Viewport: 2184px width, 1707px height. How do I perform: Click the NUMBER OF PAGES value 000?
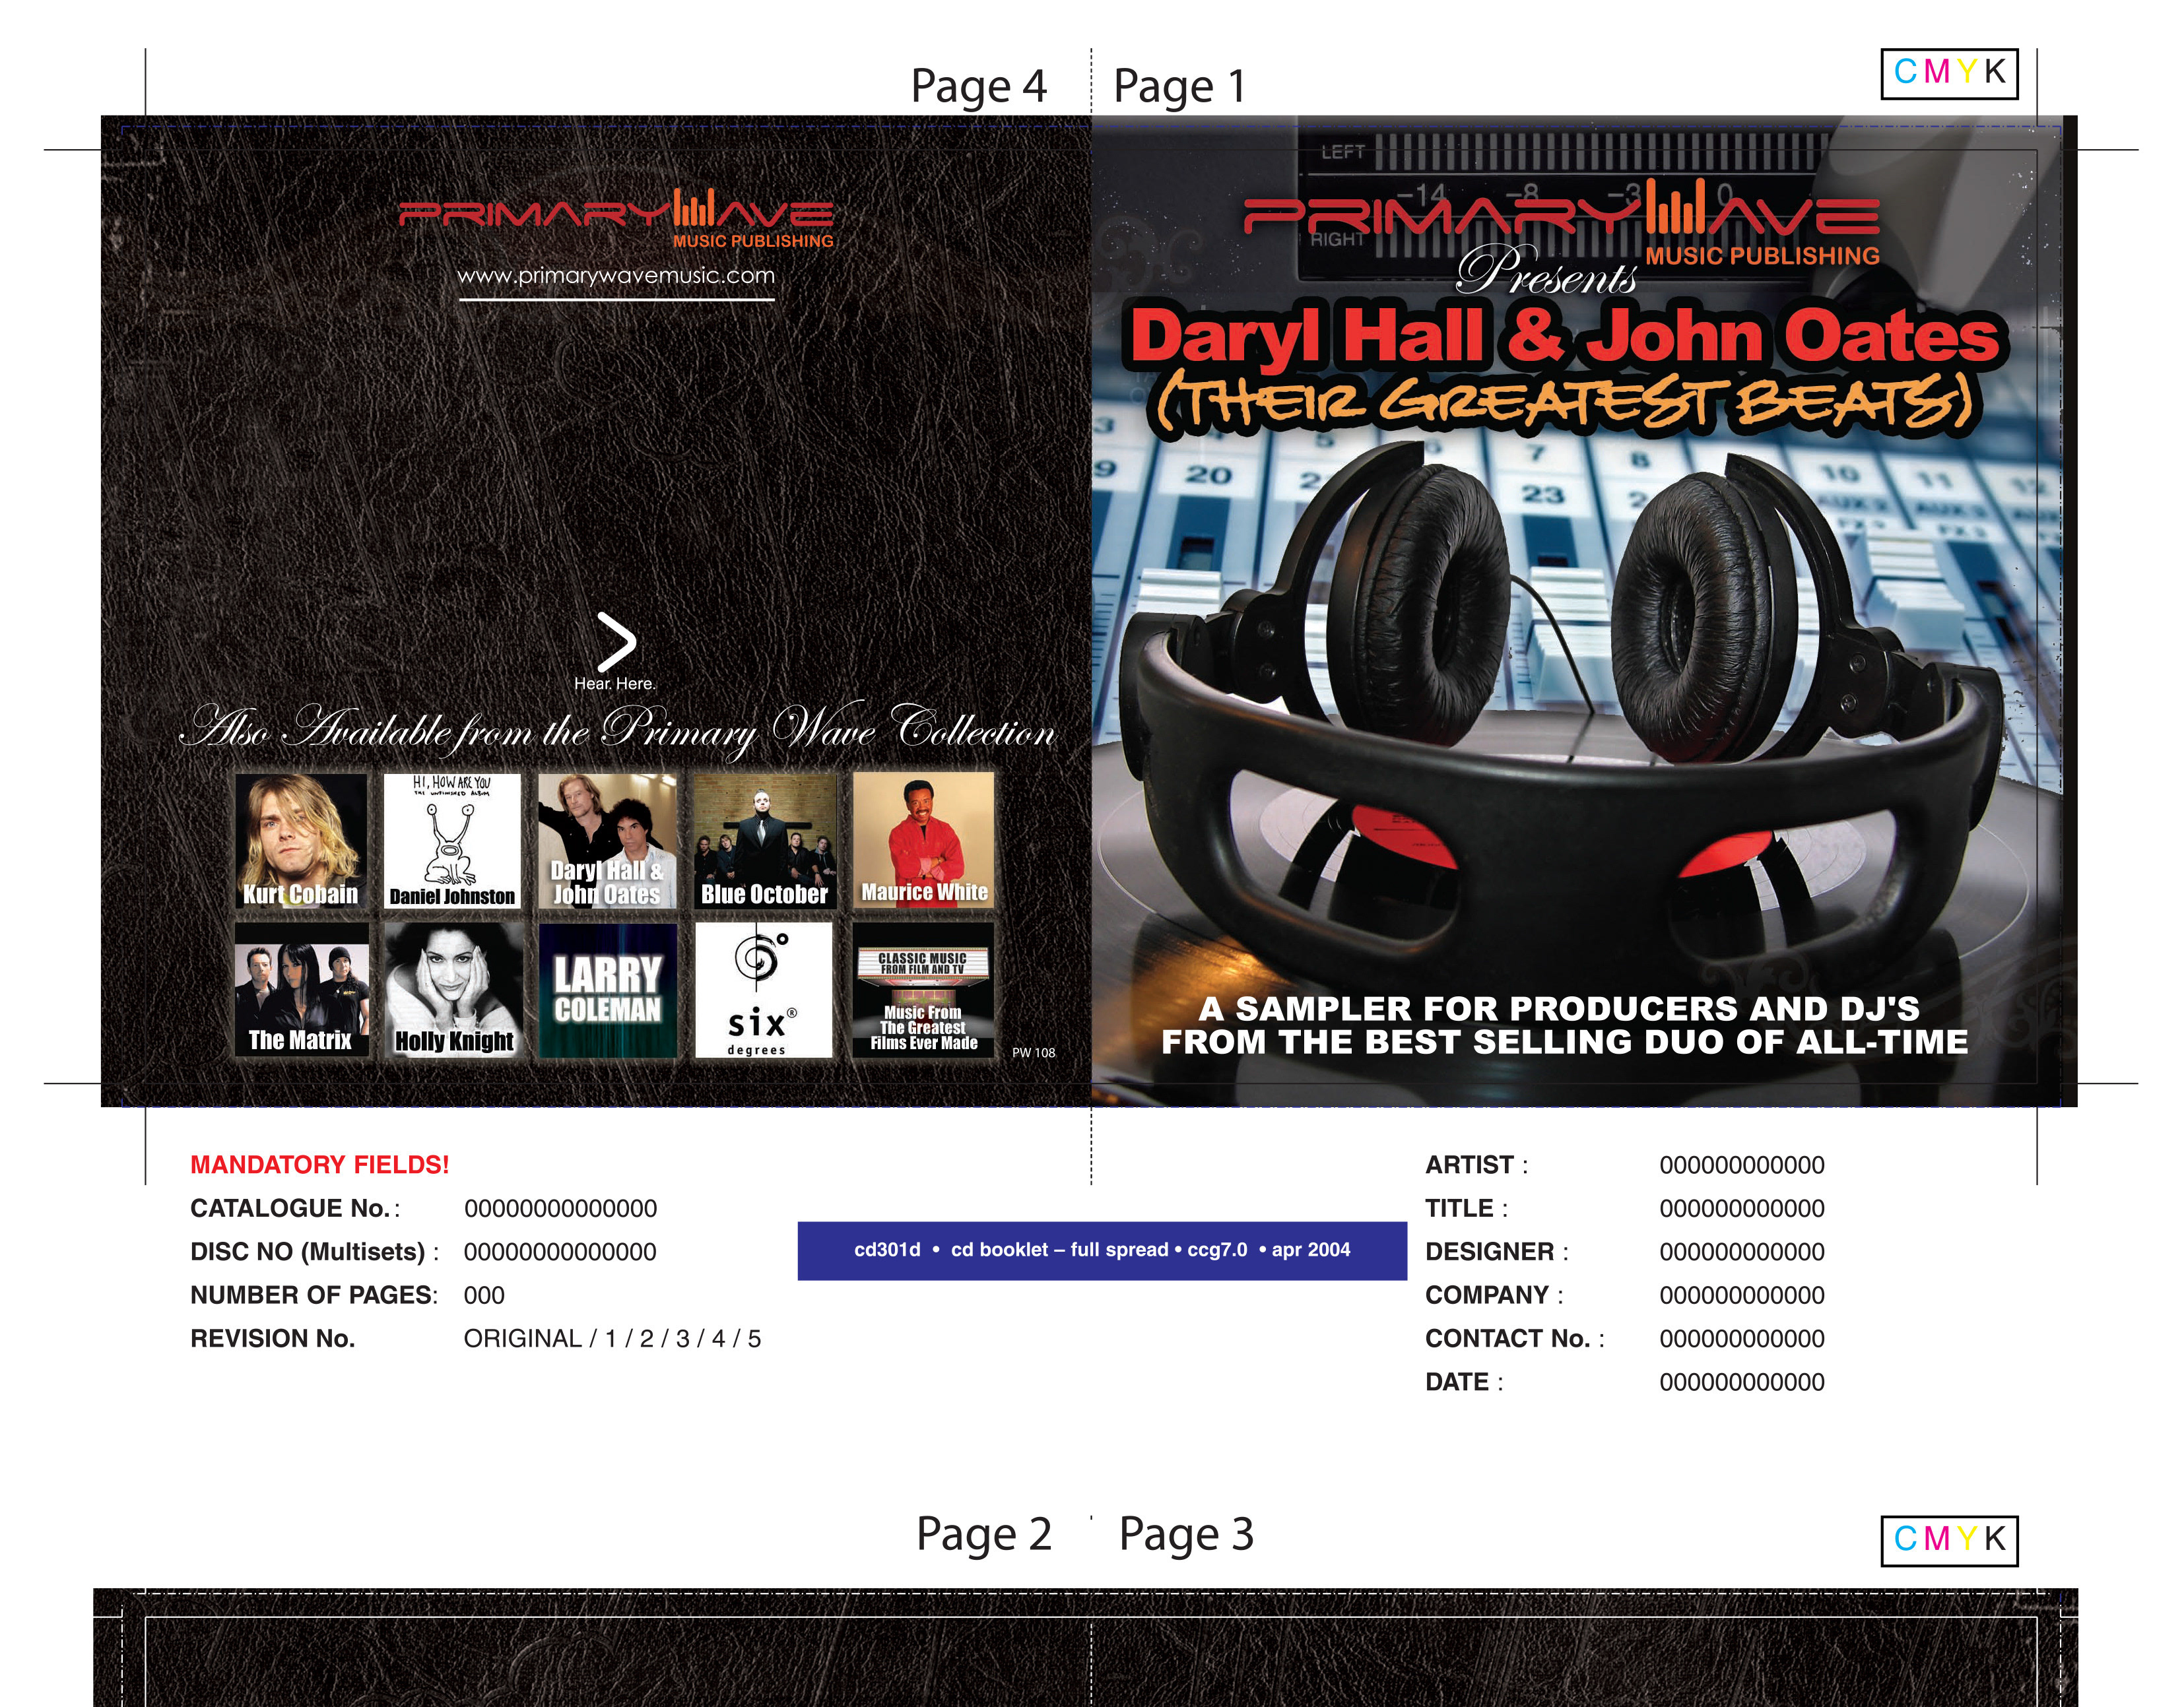tap(484, 1296)
